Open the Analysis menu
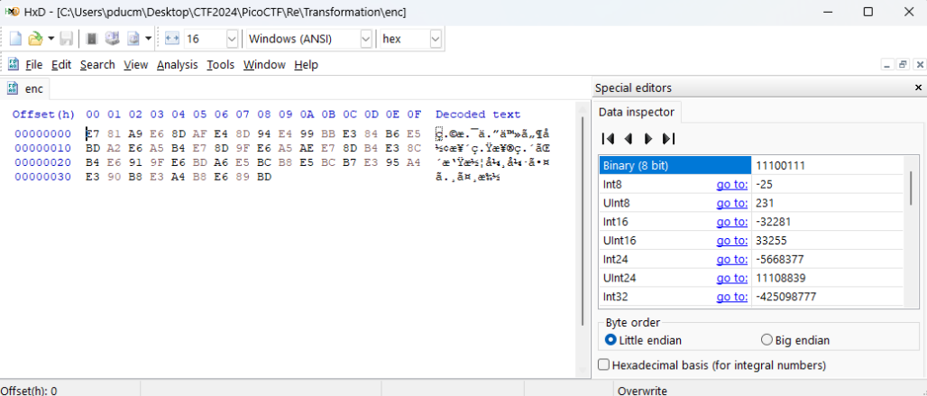 point(177,65)
